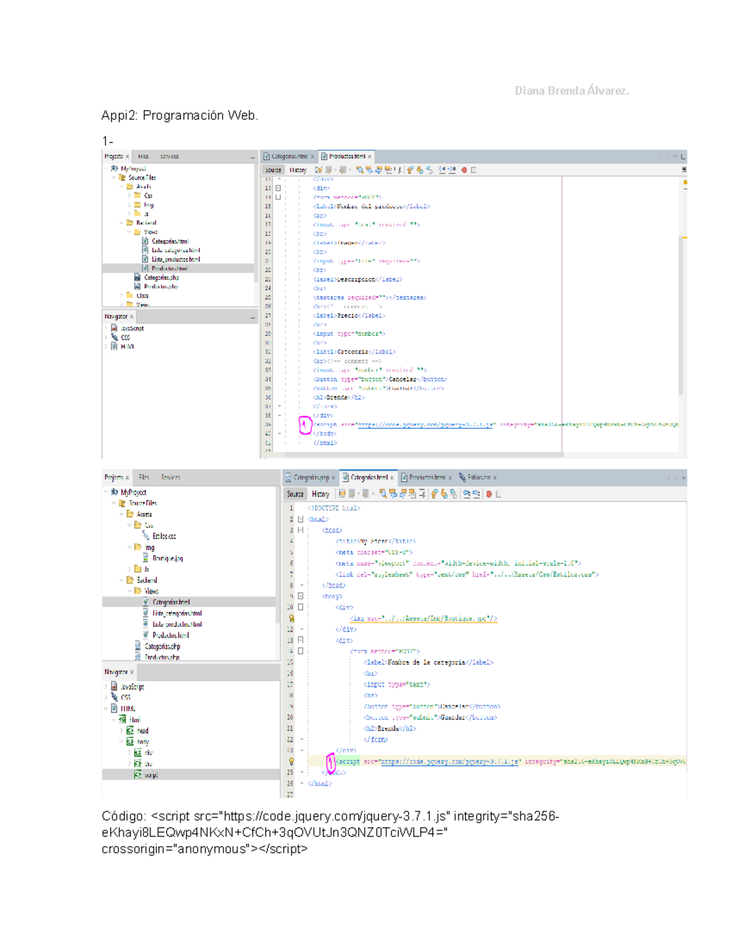Click the heading 'Appi2: Programación Web.'
This screenshot has height=947, width=732.
point(180,116)
